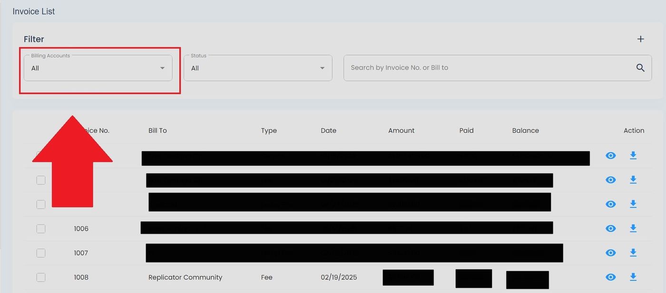Image resolution: width=666 pixels, height=293 pixels.
Task: Download invoice 1008
Action: pyautogui.click(x=633, y=277)
